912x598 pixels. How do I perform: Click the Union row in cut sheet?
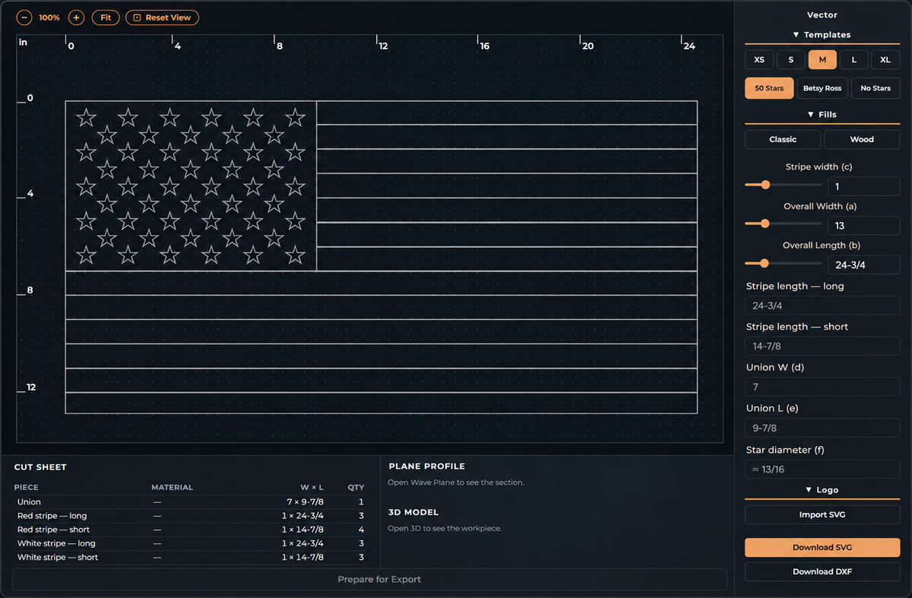pos(190,502)
